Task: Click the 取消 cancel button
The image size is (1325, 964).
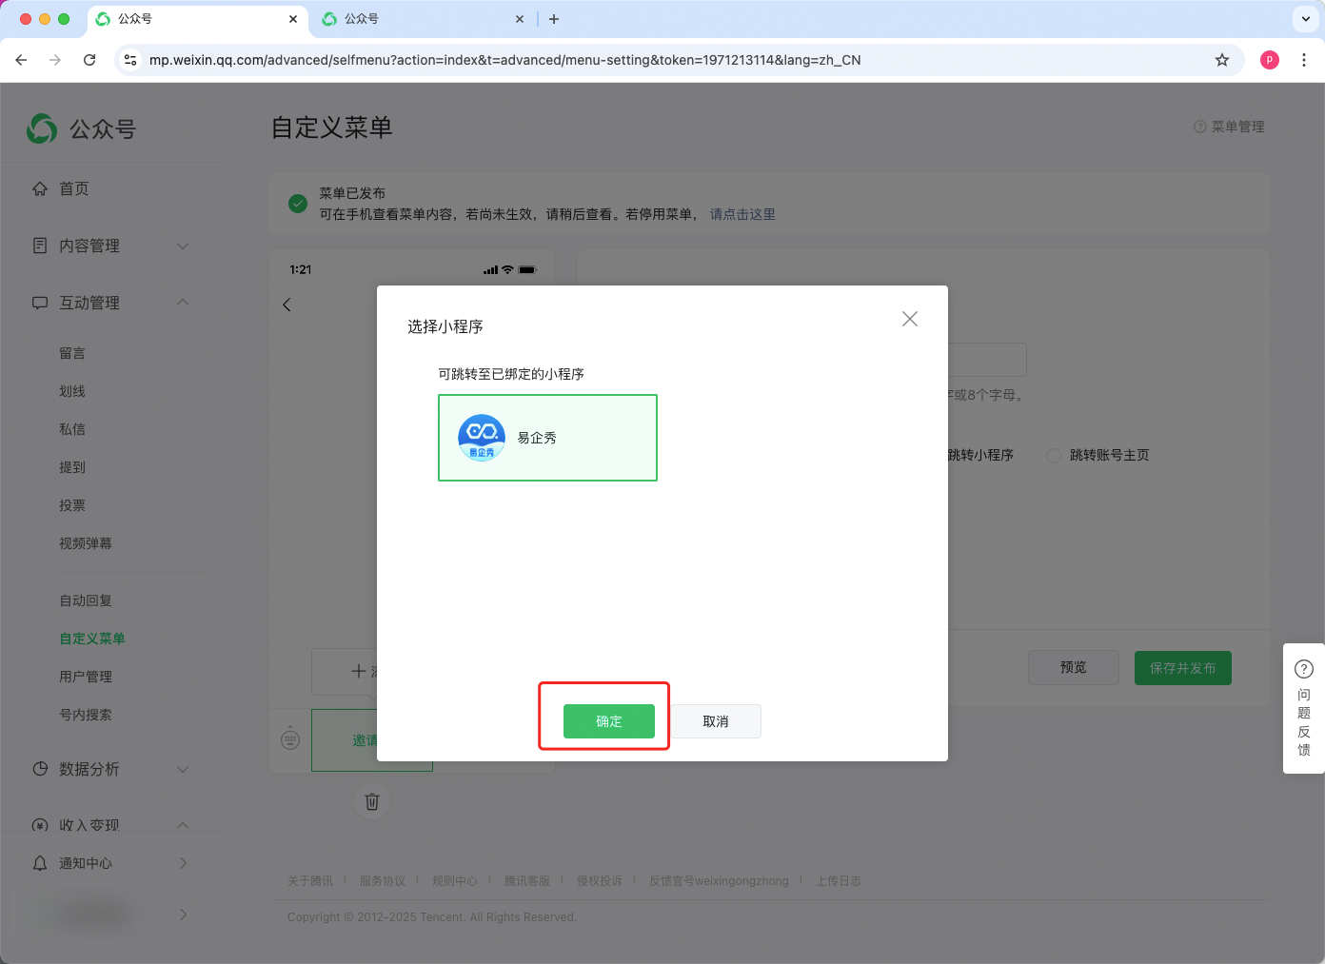Action: click(x=715, y=721)
